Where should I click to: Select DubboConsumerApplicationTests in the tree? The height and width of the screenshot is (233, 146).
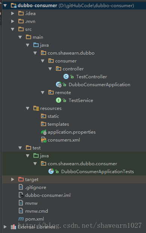click(97, 172)
